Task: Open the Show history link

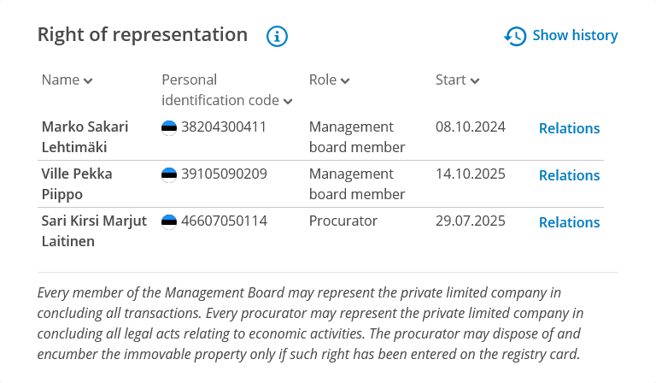Action: click(x=574, y=36)
